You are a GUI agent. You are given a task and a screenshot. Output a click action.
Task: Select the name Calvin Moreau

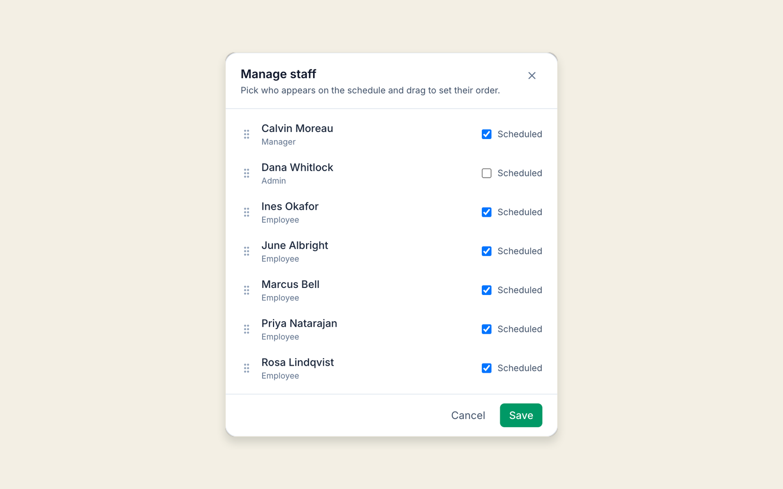click(297, 128)
